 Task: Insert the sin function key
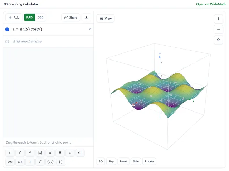coord(80,153)
